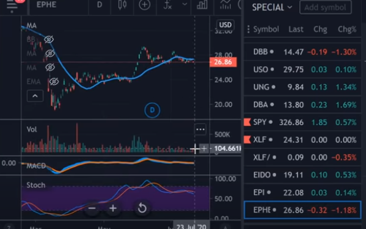Click the plus button by 104.661K

pos(203,148)
